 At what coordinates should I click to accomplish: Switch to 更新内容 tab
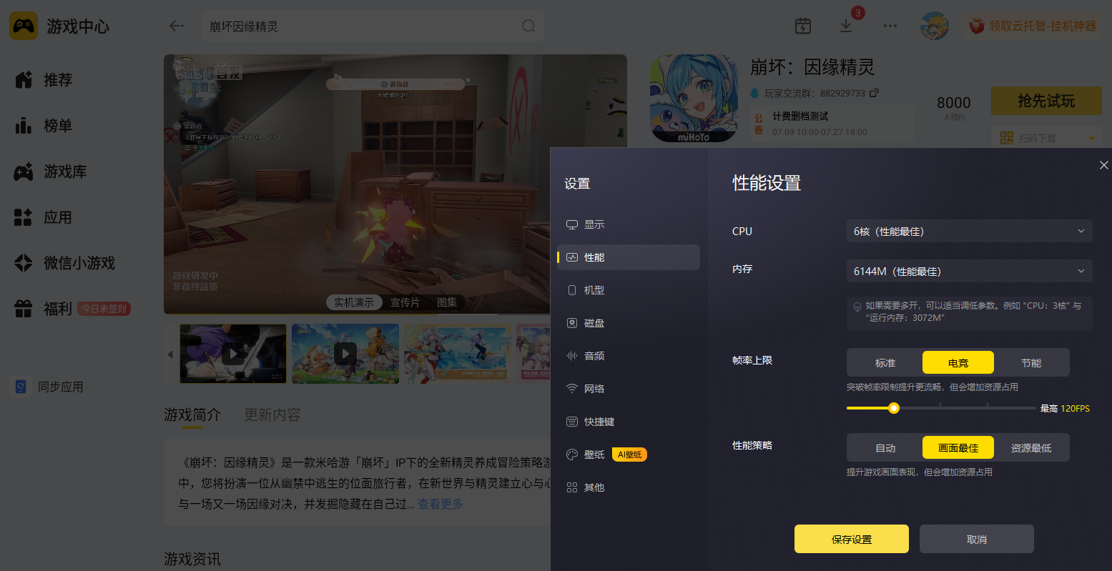pos(272,414)
